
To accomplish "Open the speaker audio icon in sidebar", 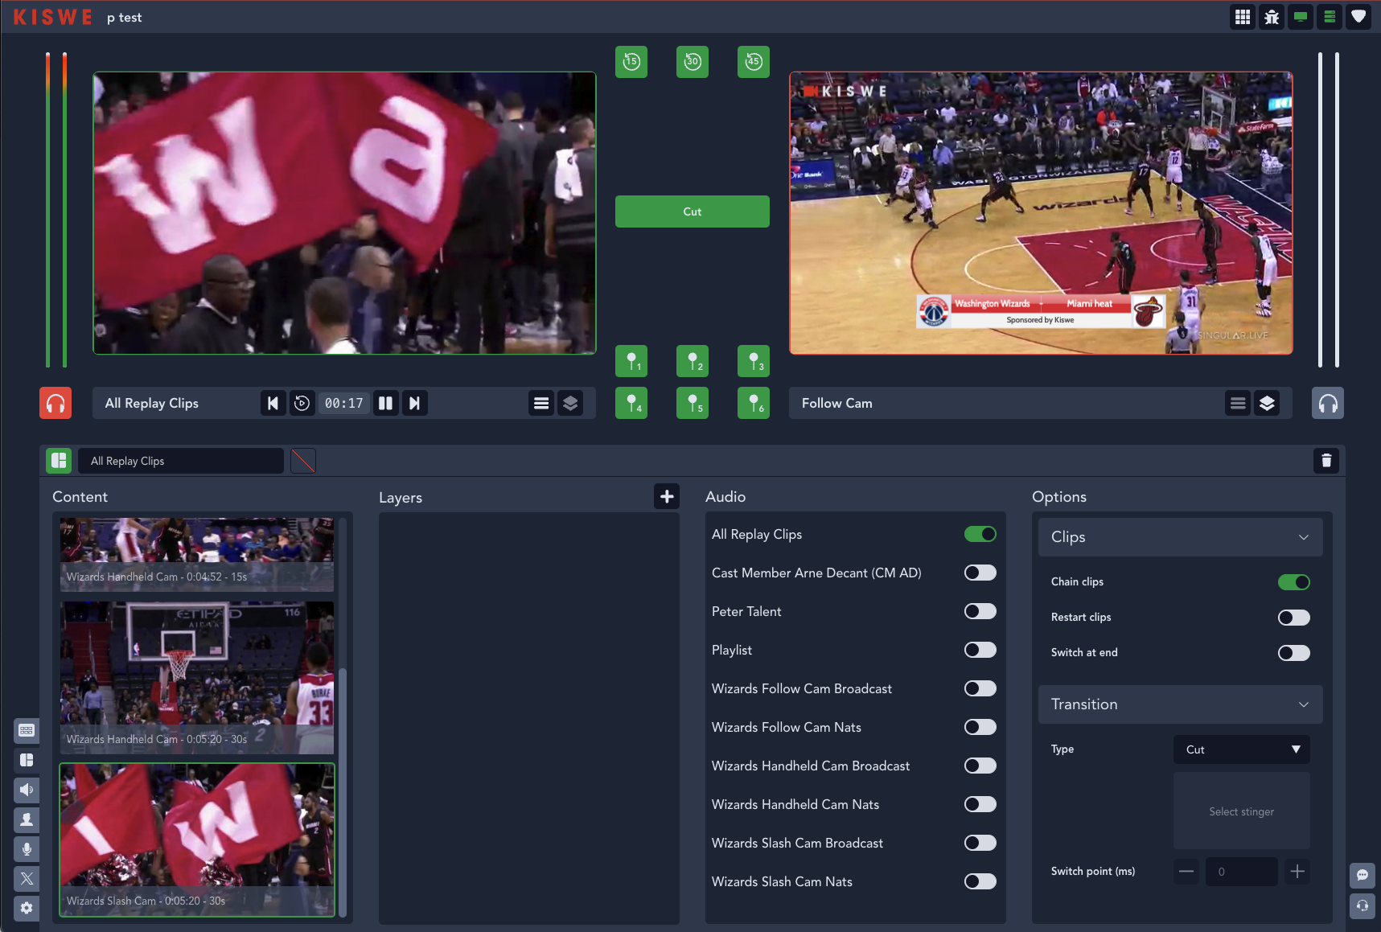I will (27, 790).
